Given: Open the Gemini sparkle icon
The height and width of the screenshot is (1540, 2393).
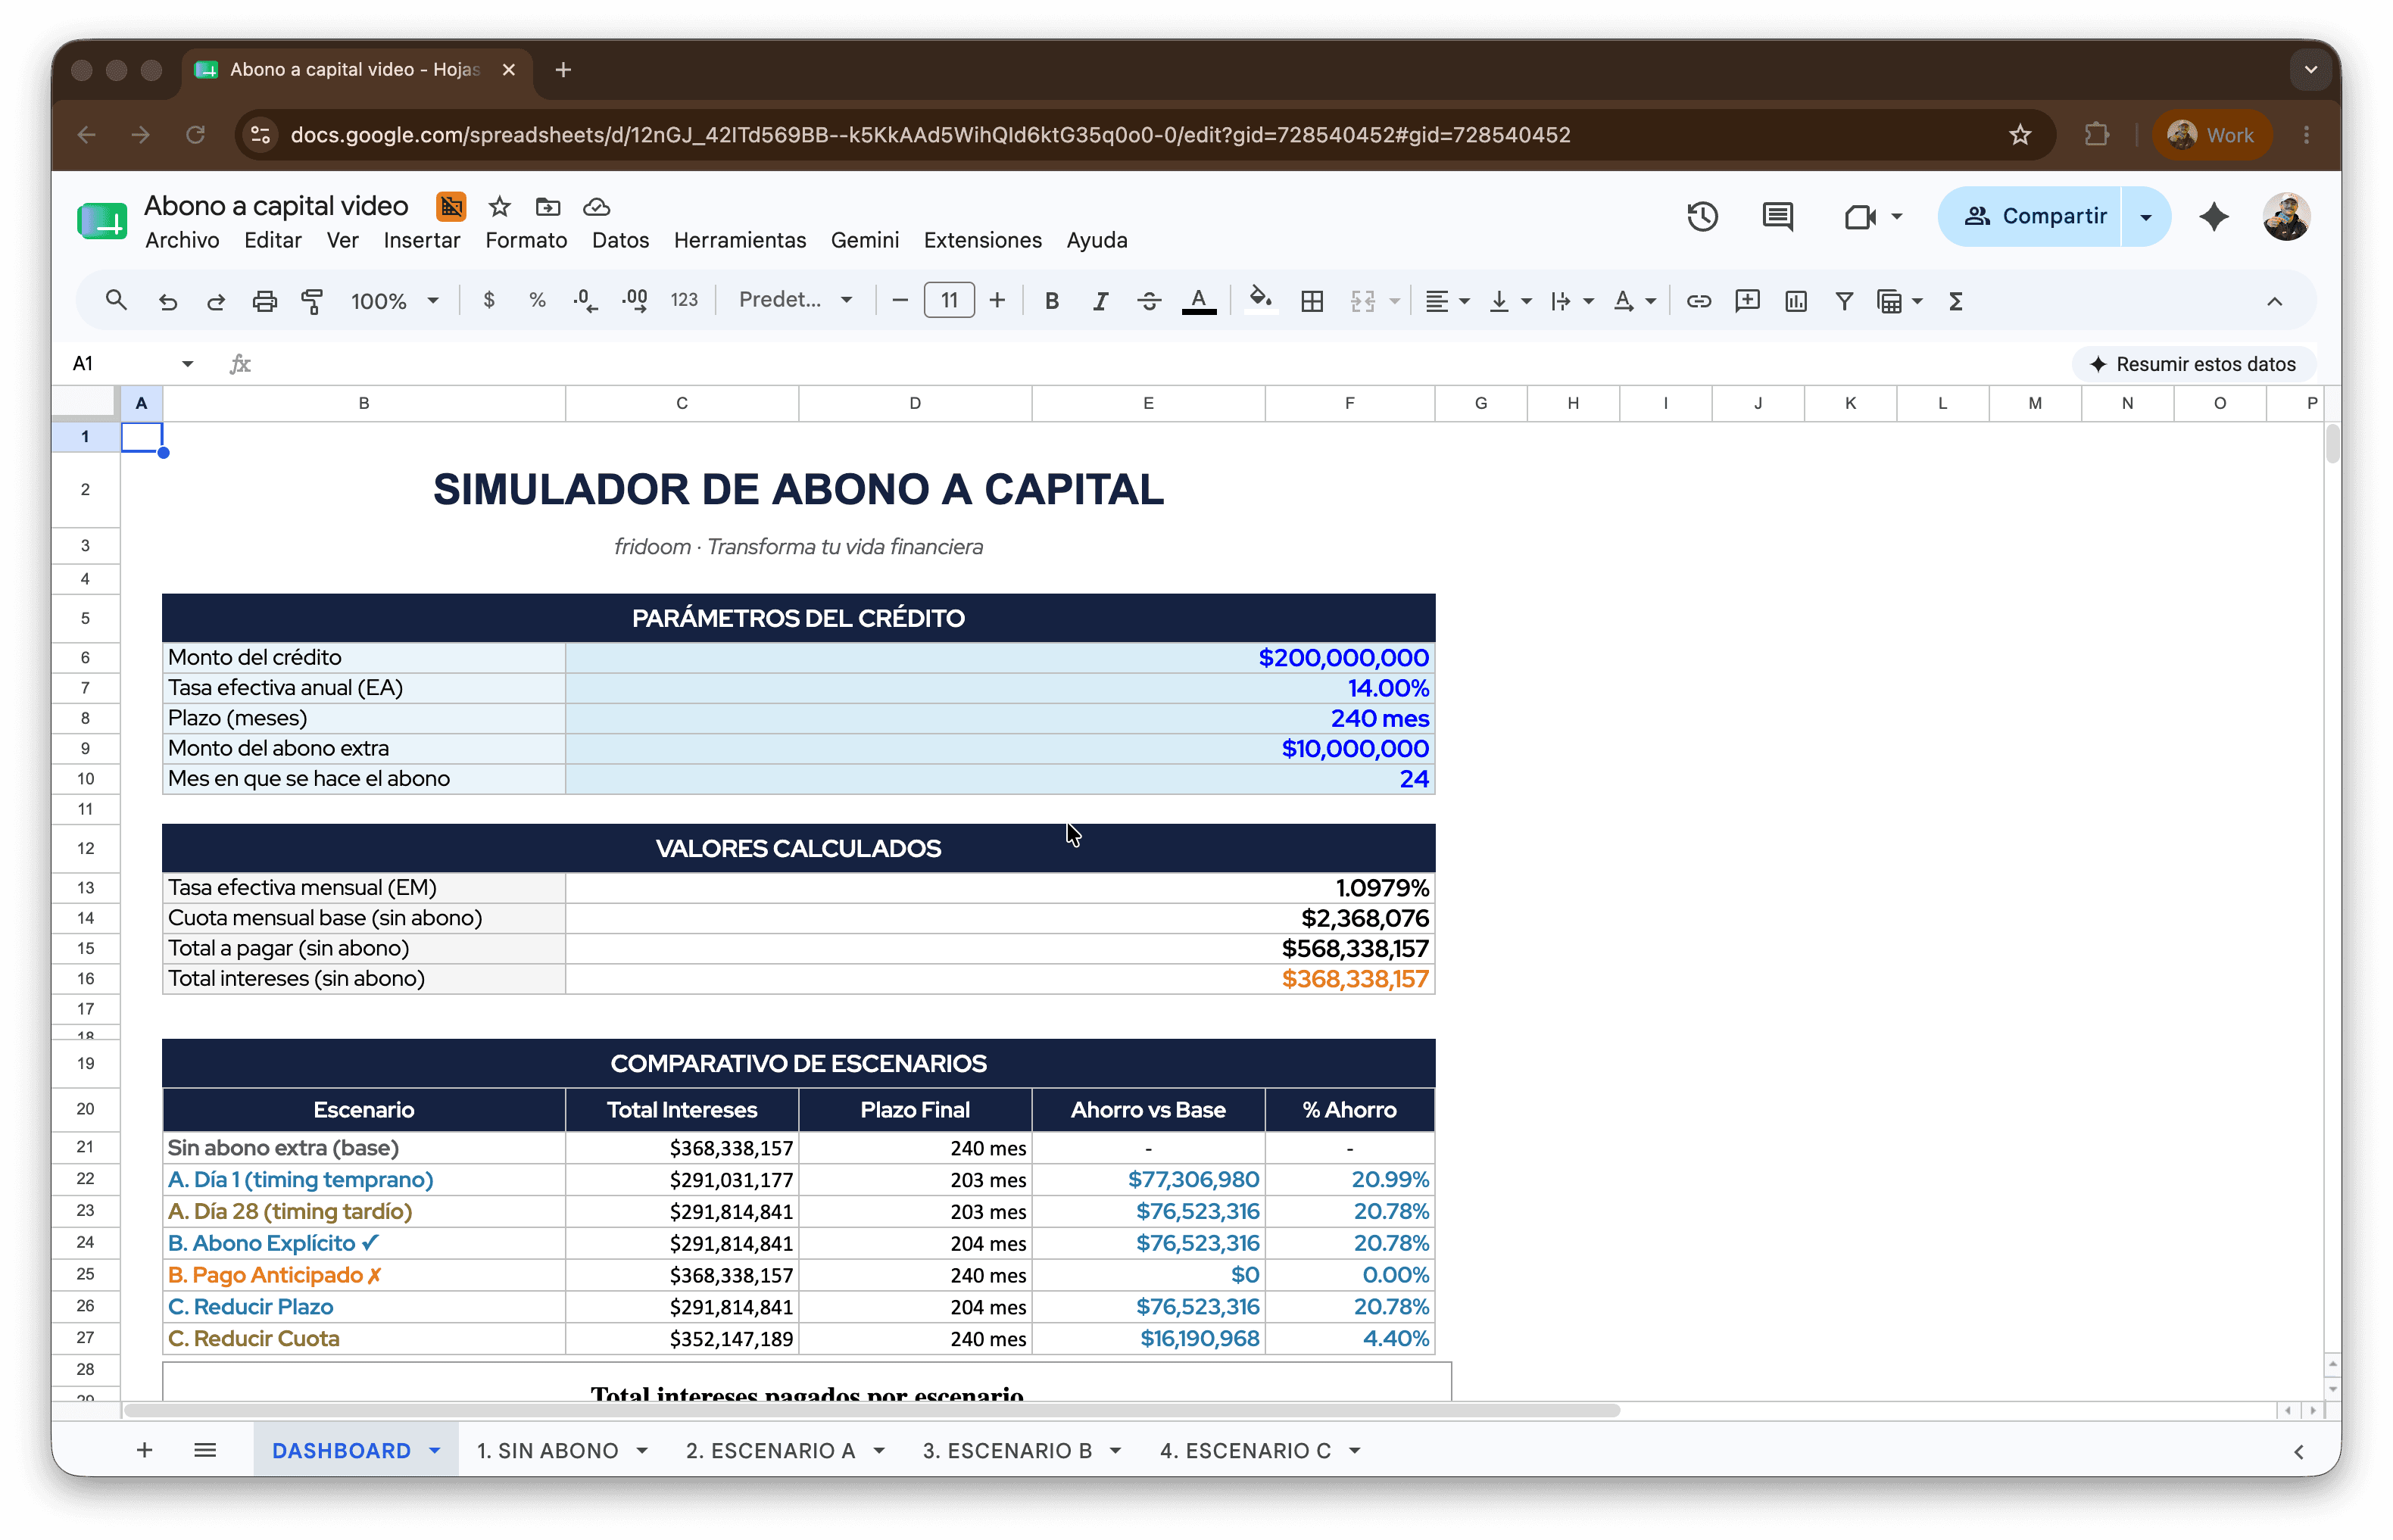Looking at the screenshot, I should 2214,216.
